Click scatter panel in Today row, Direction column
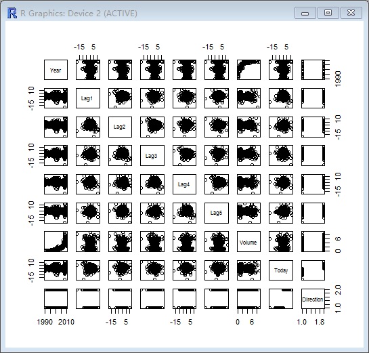This screenshot has height=353, width=369. click(313, 270)
